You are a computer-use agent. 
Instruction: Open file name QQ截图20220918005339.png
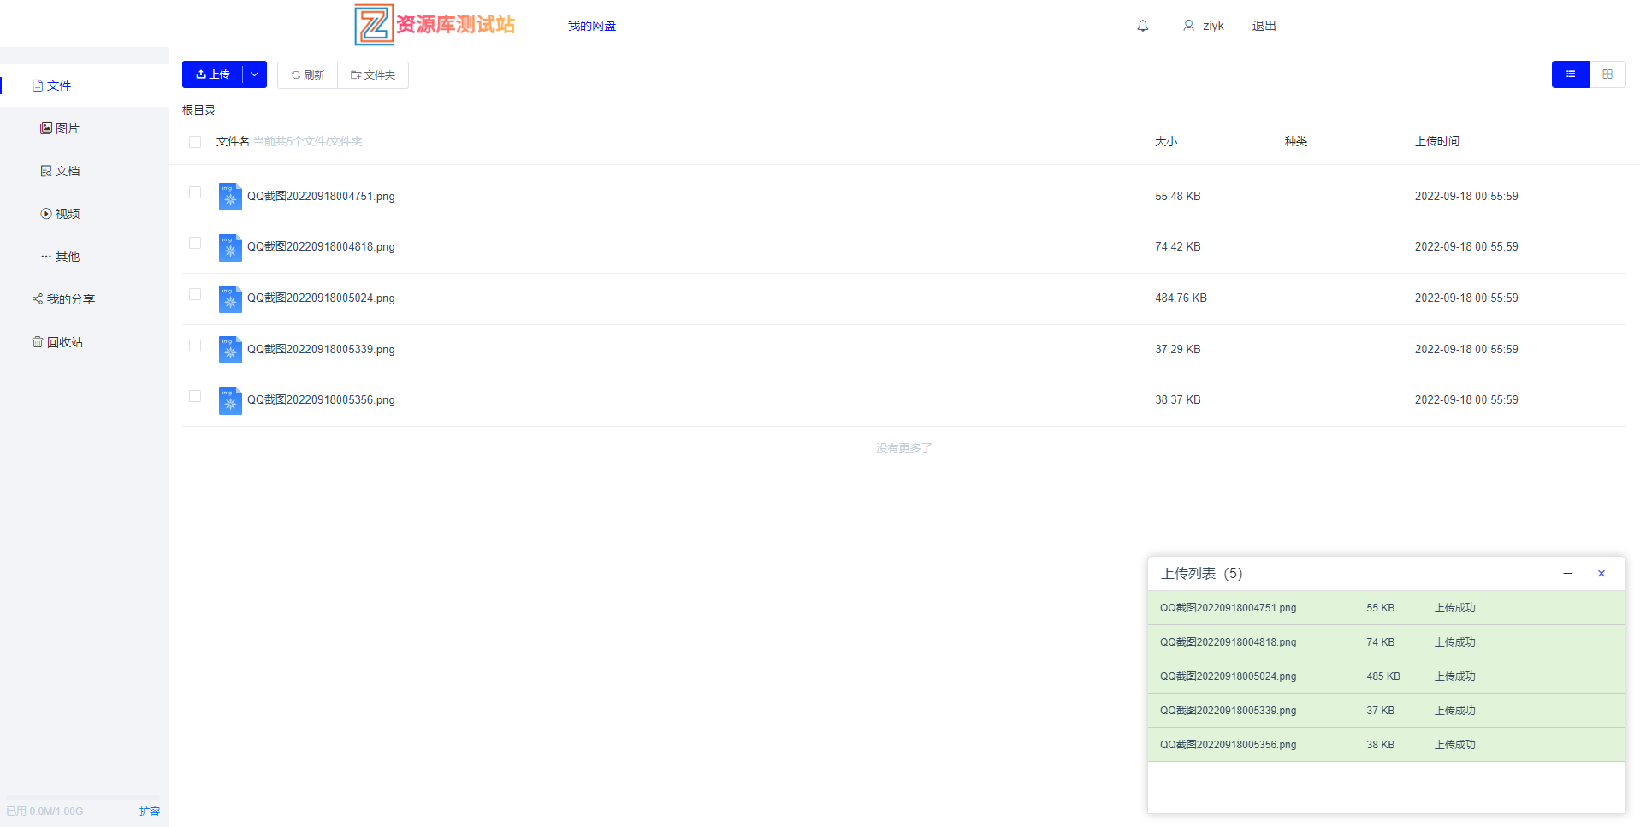pos(321,350)
